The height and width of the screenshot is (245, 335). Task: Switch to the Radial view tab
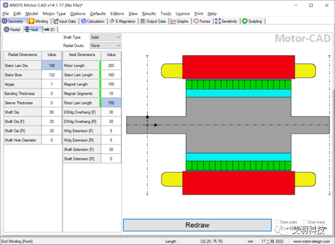12,30
